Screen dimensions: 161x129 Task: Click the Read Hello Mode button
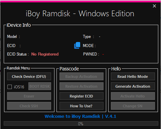133,77
